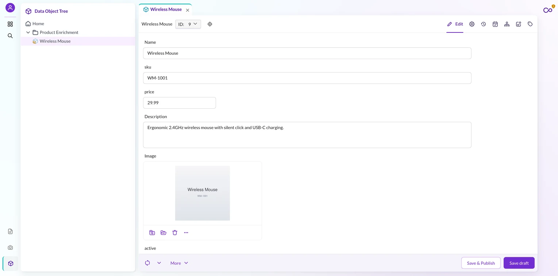This screenshot has height=276, width=558.
Task: Open the three-dots image options menu
Action: [186, 233]
